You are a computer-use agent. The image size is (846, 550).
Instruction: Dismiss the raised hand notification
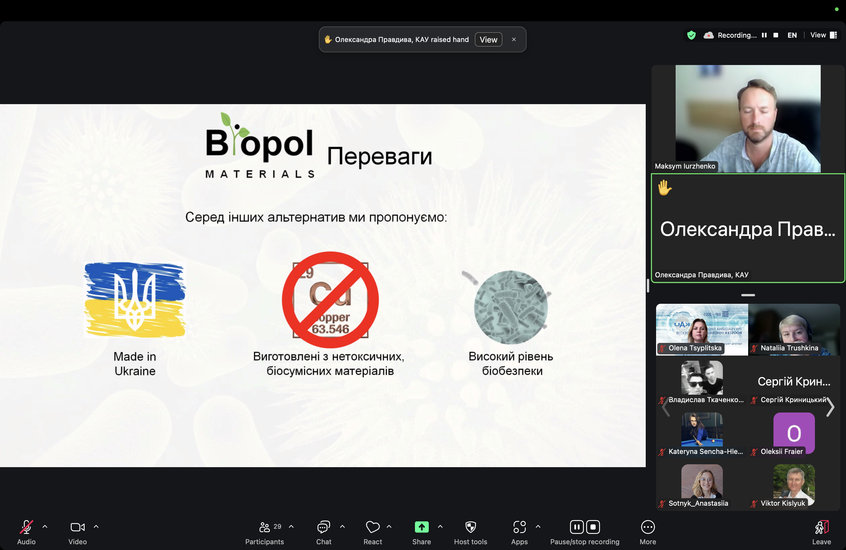pyautogui.click(x=514, y=39)
